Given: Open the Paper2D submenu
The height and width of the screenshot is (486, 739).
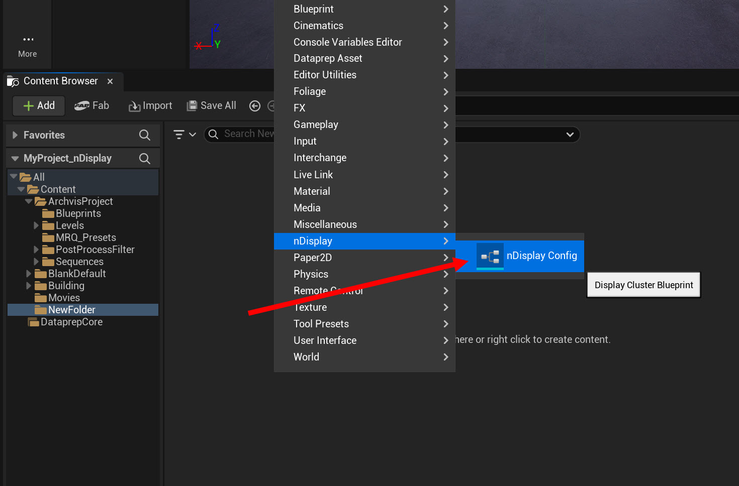Looking at the screenshot, I should tap(364, 258).
